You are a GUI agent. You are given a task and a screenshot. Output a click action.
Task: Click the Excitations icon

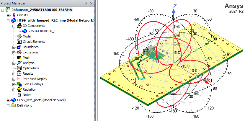point(19,52)
